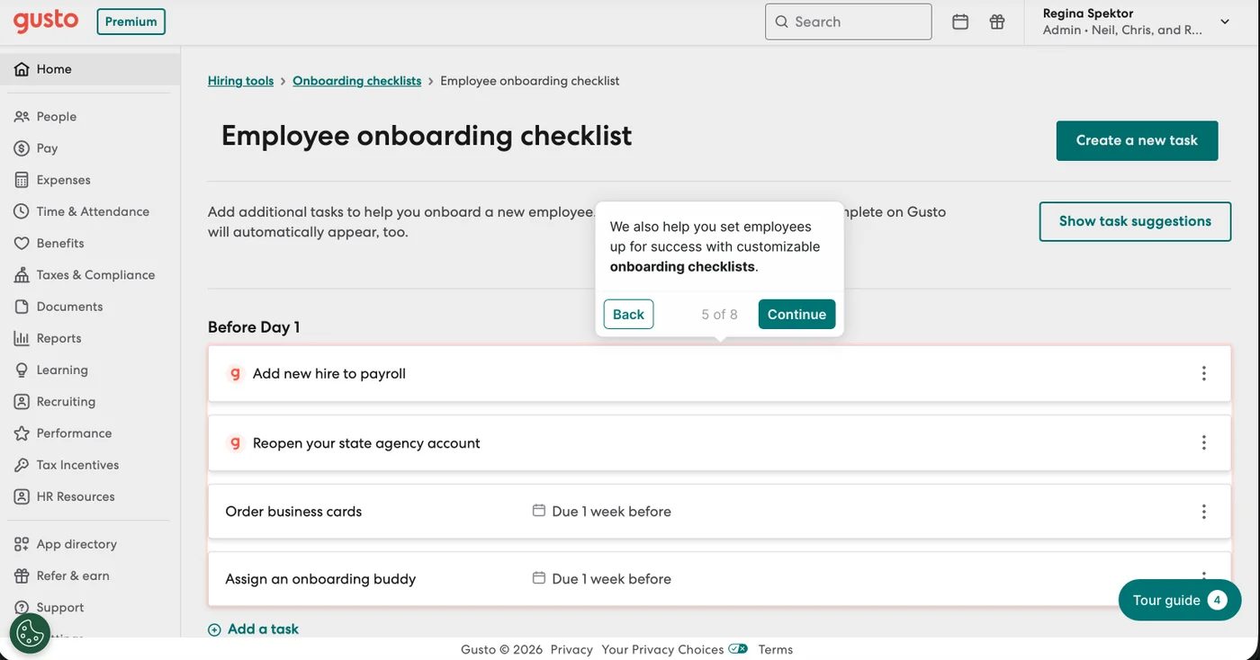
Task: Click the Recruiting icon in the sidebar
Action: [22, 402]
